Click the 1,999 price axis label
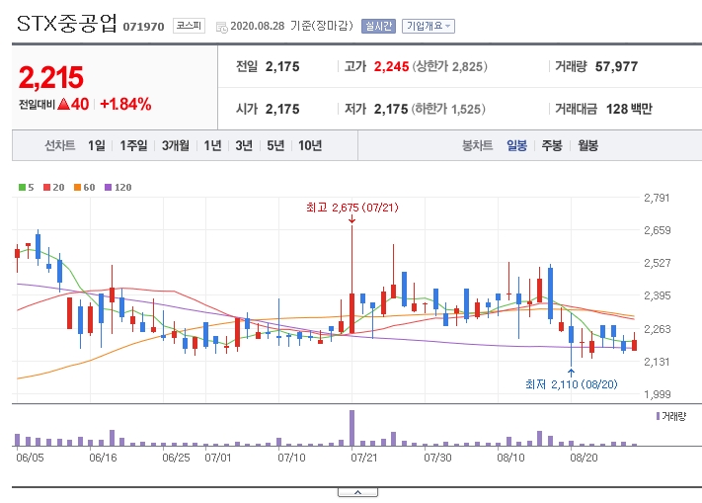Viewport: 702px width, 503px height. pyautogui.click(x=658, y=394)
